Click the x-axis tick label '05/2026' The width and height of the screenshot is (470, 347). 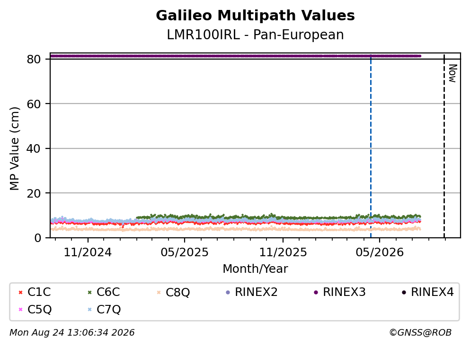pyautogui.click(x=380, y=252)
